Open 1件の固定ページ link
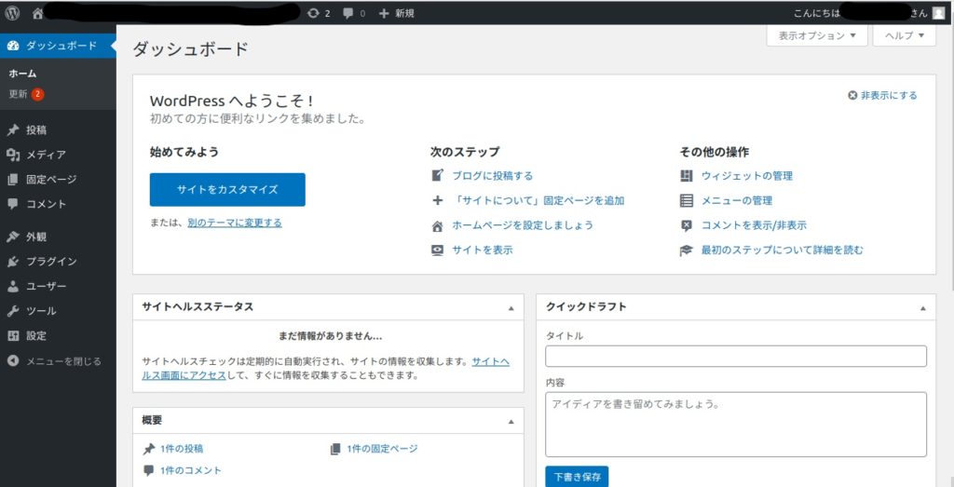This screenshot has width=954, height=487. (x=383, y=449)
